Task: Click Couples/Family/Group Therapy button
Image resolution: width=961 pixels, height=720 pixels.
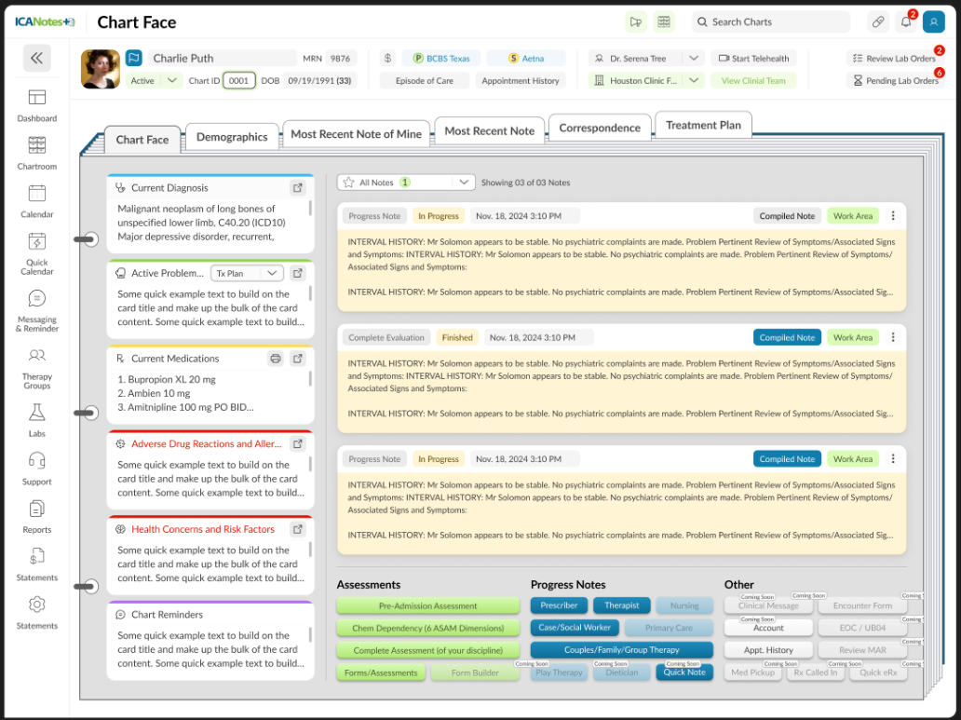Action: [x=621, y=649]
